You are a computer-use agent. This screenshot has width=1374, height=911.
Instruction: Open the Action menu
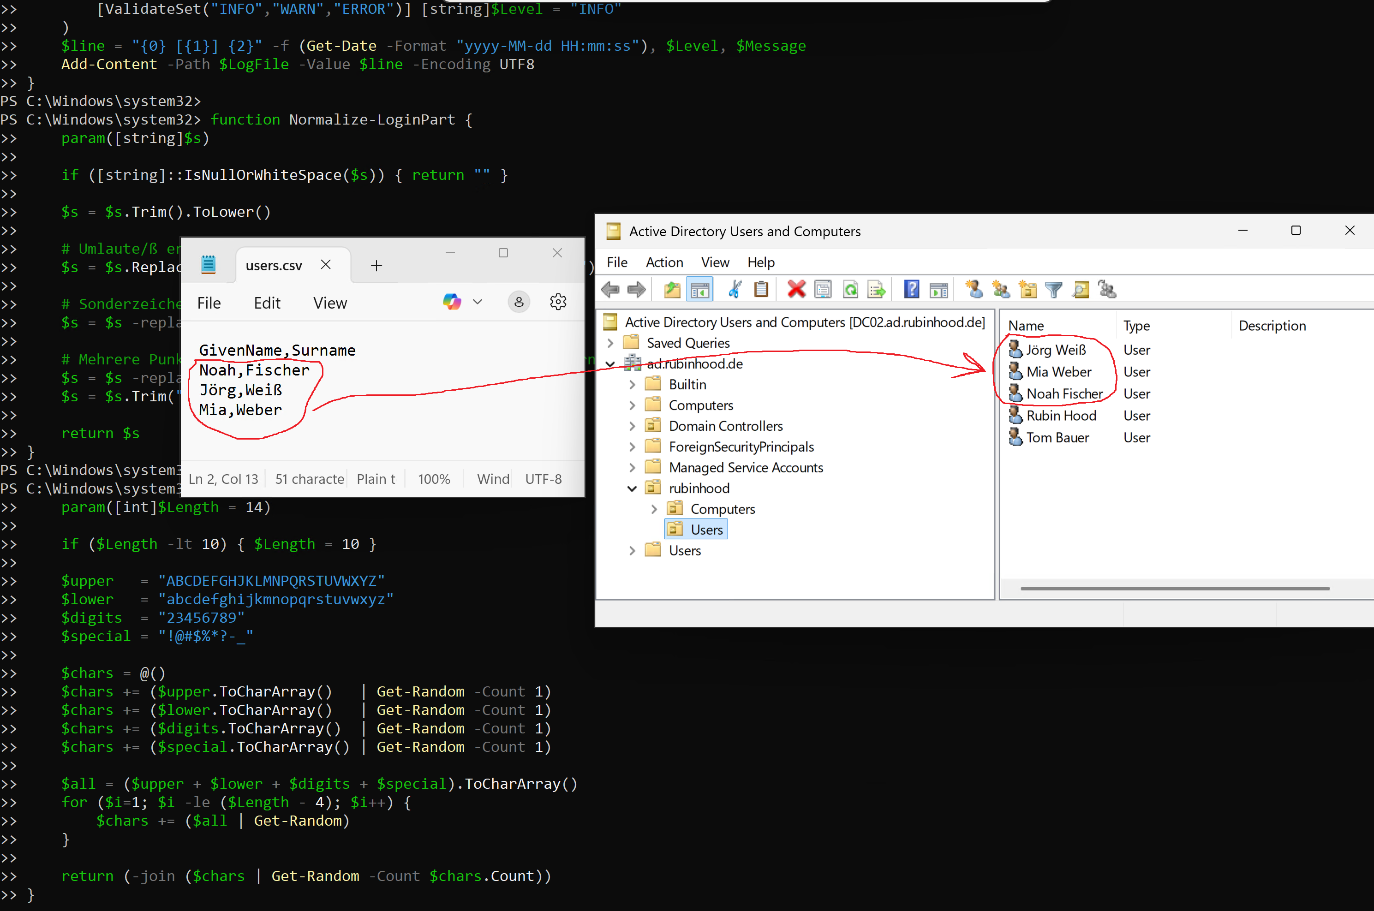664,262
